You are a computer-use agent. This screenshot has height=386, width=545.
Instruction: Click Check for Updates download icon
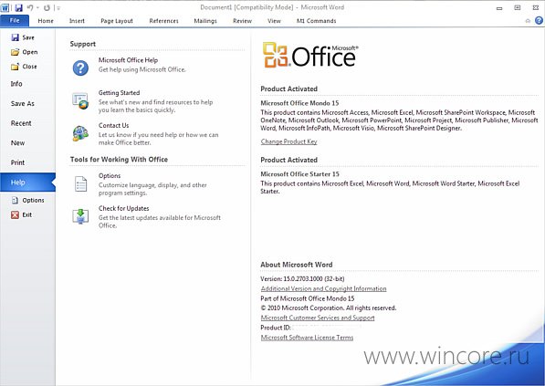point(80,216)
